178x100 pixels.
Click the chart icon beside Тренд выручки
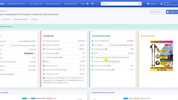[44, 53]
